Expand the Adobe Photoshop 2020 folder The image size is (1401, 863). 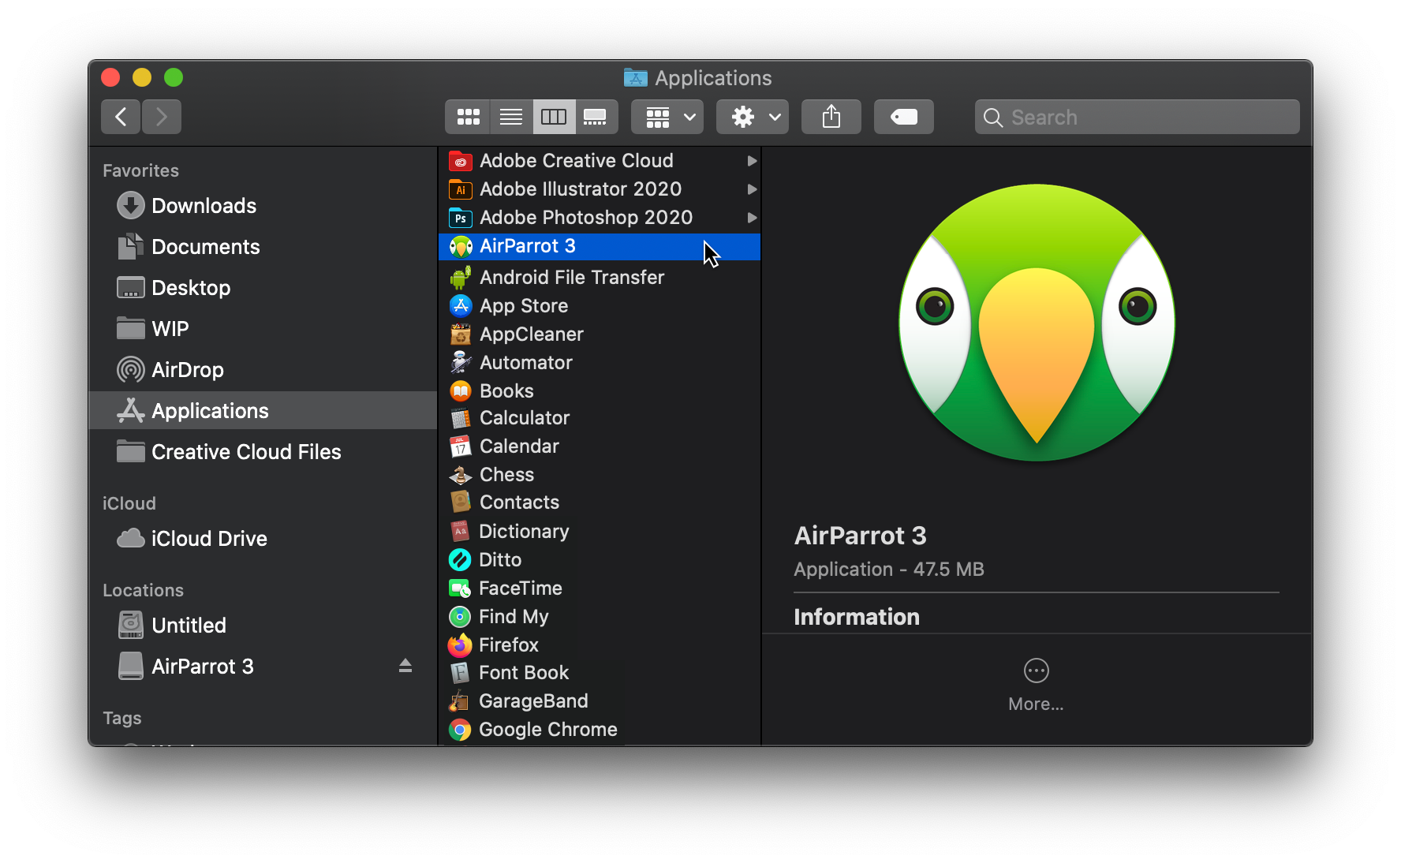(750, 218)
